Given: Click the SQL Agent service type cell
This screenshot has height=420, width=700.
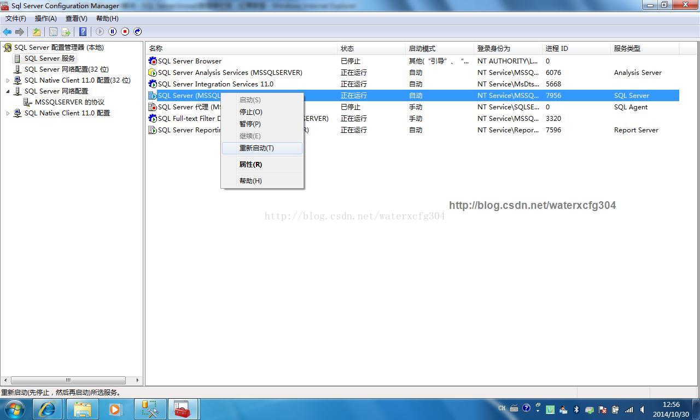Looking at the screenshot, I should click(631, 107).
